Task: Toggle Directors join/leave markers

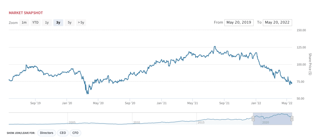Action: 47,133
